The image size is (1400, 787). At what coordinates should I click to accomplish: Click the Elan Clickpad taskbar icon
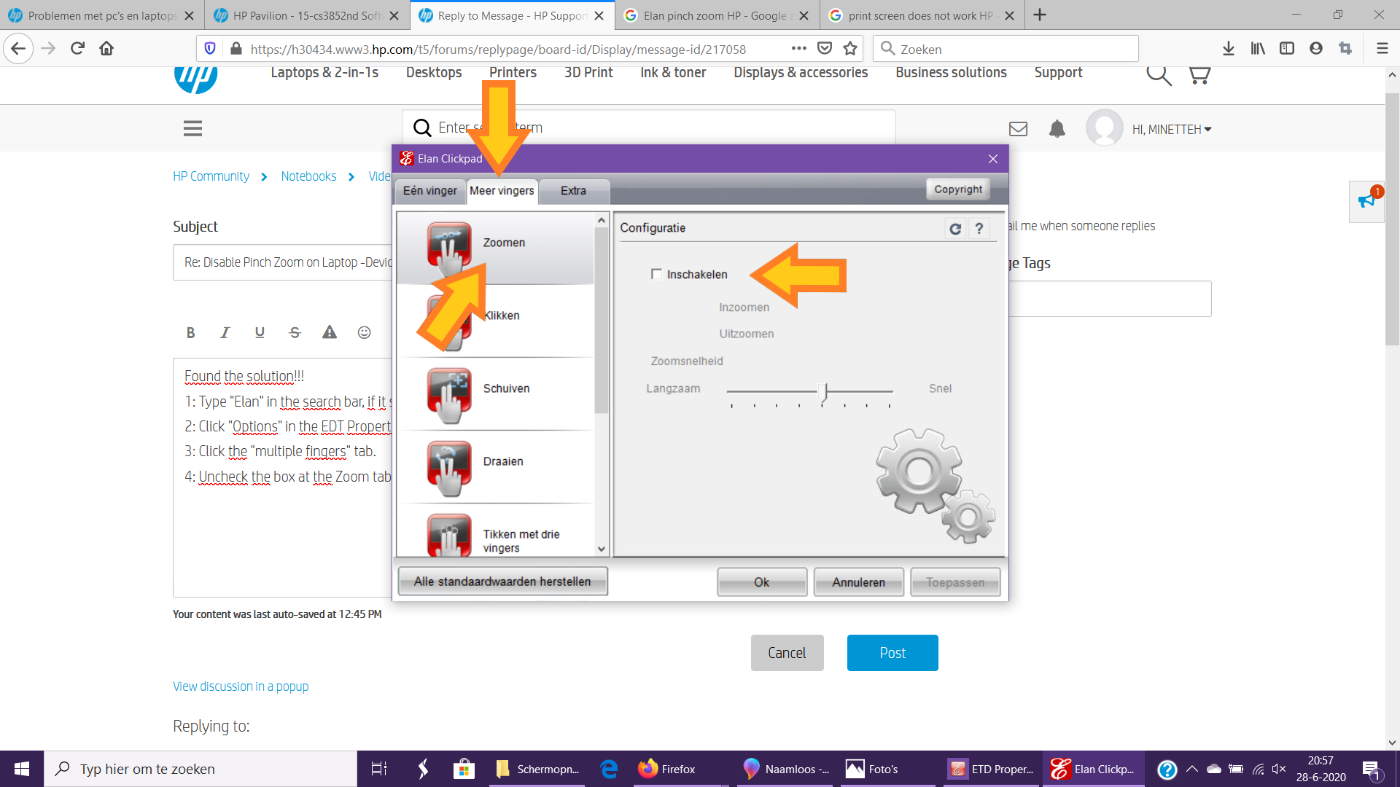1092,769
